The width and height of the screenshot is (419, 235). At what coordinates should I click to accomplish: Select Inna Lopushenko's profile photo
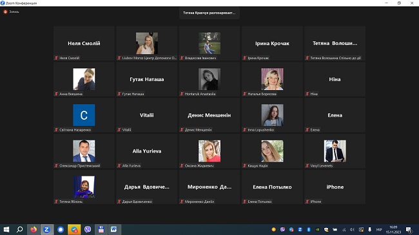[272, 115]
